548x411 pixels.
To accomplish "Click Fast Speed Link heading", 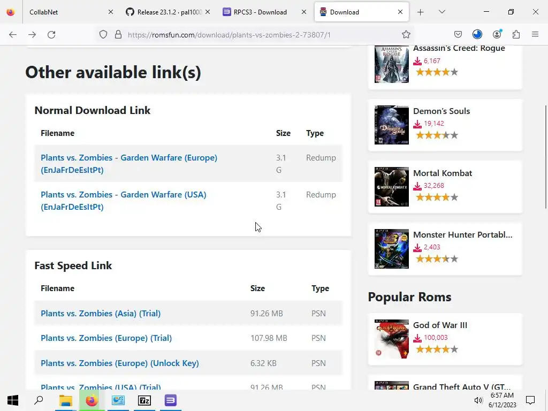I will [73, 265].
